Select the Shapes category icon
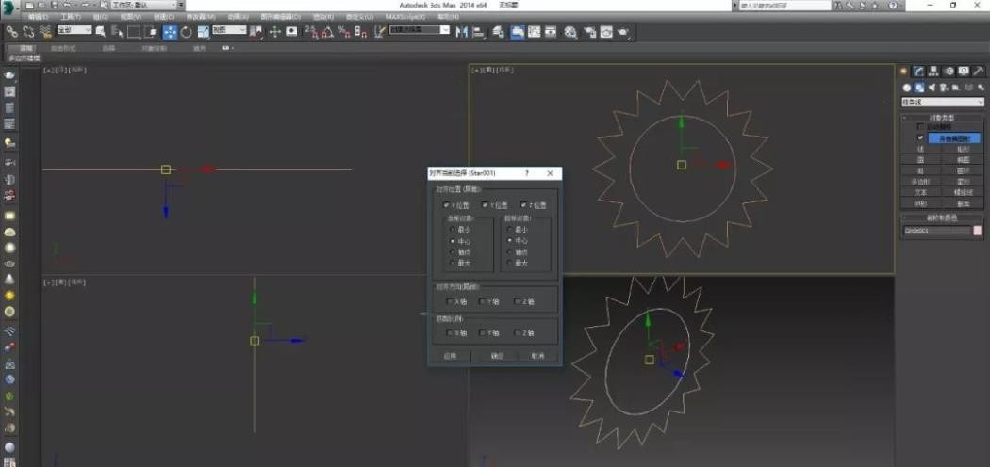This screenshot has width=990, height=467. (919, 88)
